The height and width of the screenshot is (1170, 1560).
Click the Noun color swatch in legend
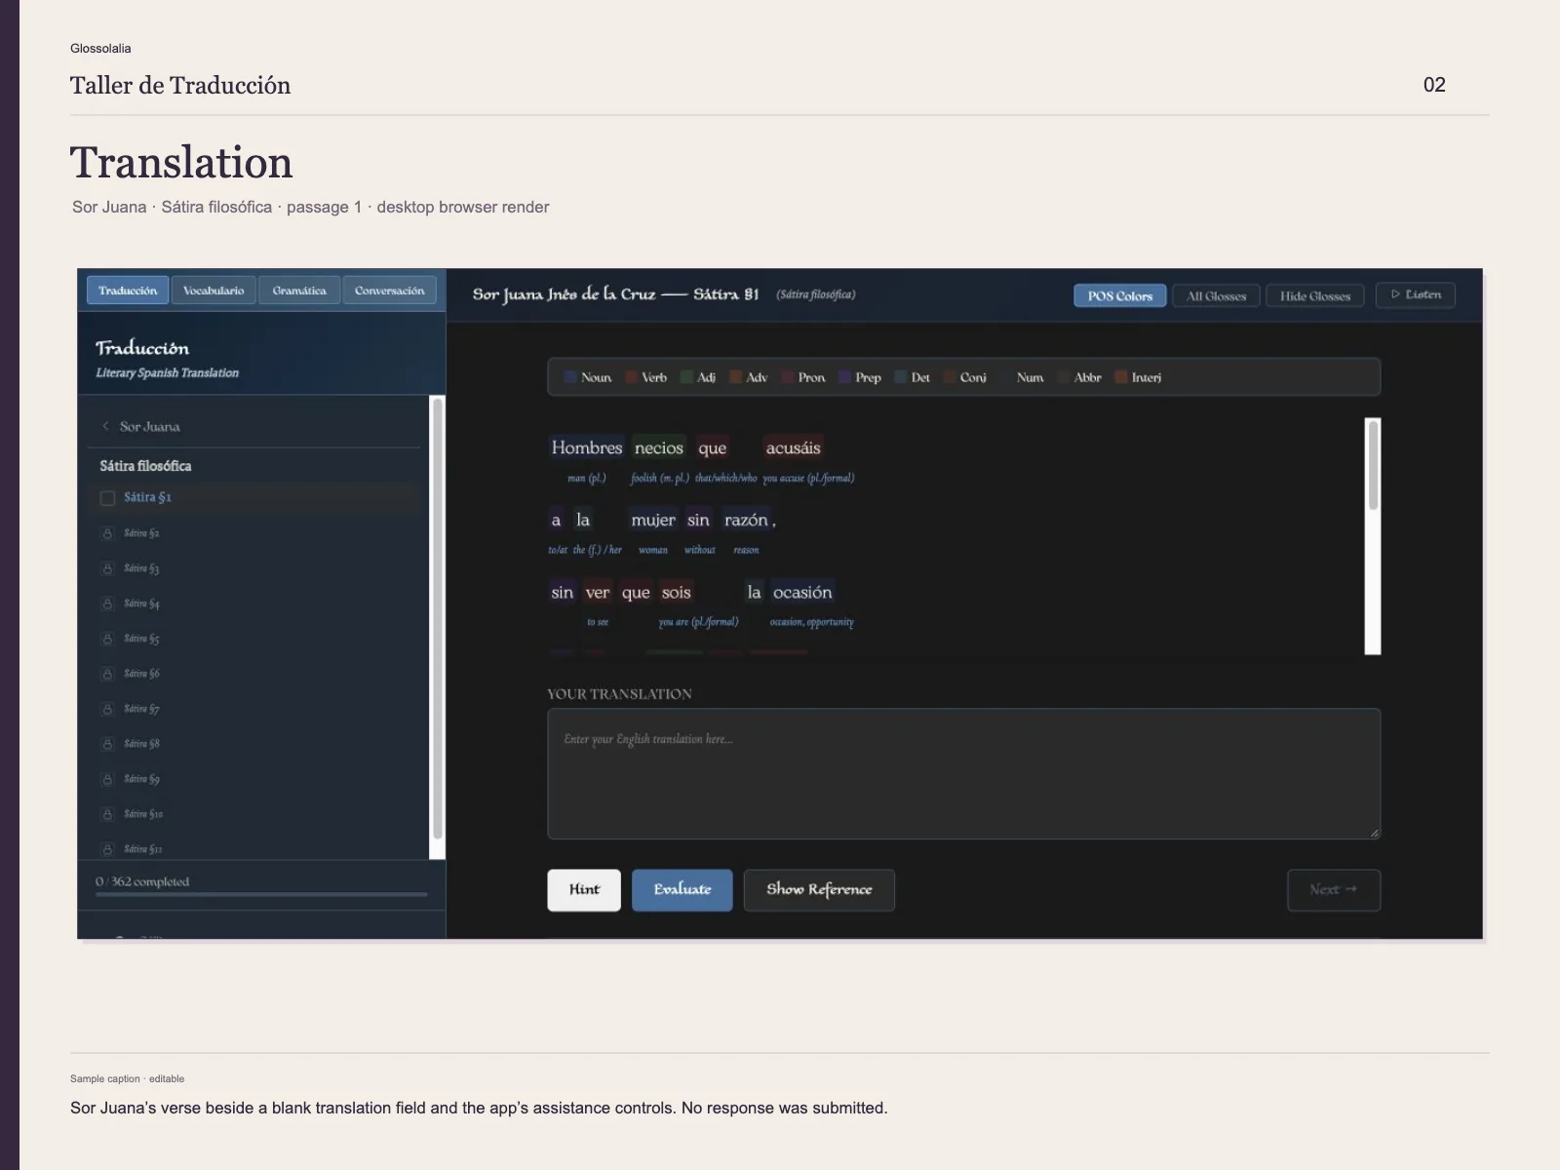click(570, 377)
